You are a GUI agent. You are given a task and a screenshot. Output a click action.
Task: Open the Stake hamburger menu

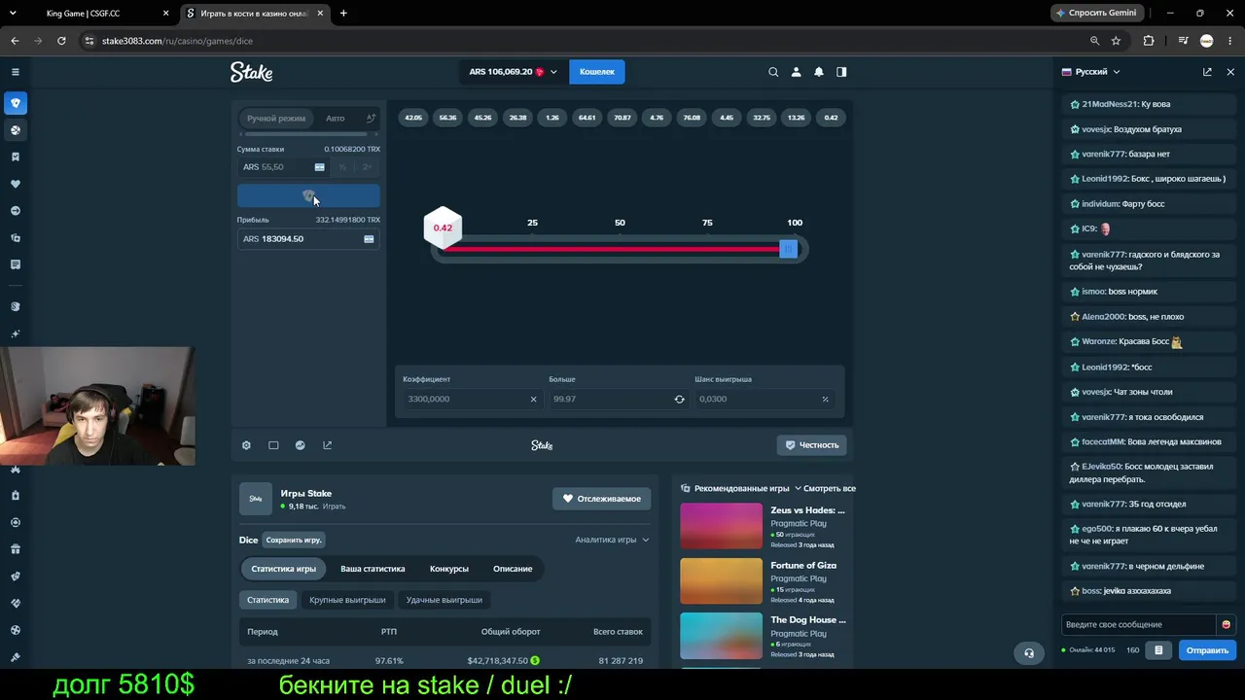pos(16,72)
